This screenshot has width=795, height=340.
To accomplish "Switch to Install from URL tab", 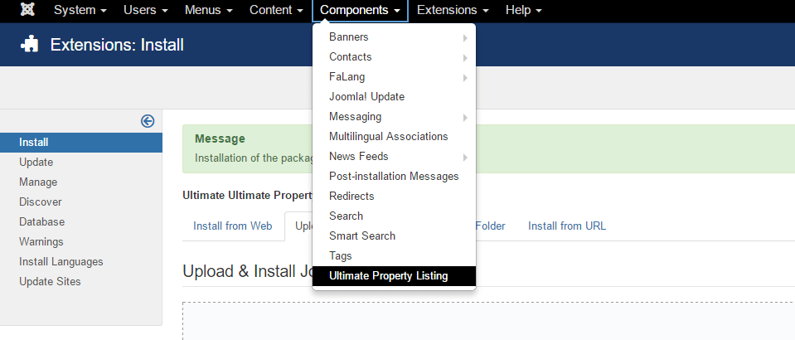I will (x=567, y=226).
